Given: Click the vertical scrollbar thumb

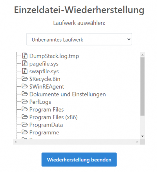Looking at the screenshot, I should pos(142,86).
